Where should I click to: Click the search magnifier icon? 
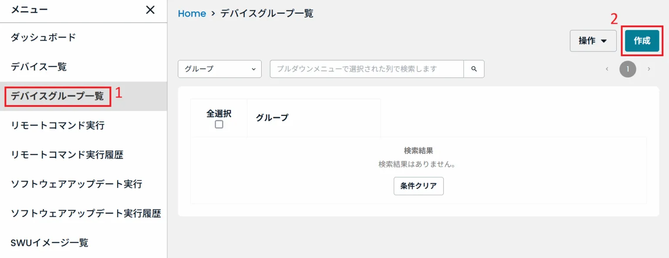474,69
